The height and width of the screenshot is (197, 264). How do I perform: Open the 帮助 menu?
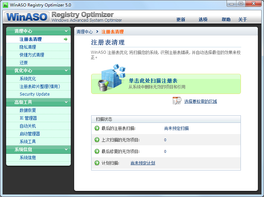pos(226,19)
